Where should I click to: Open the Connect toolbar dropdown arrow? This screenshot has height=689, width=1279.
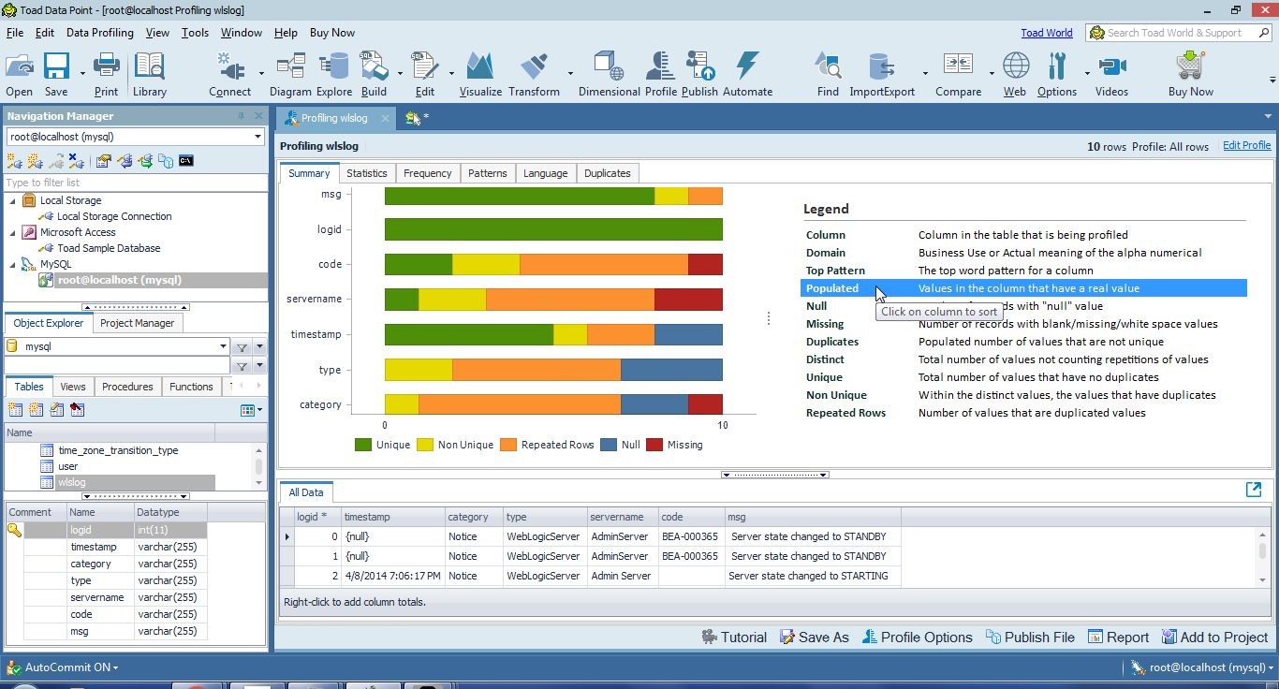pos(261,73)
